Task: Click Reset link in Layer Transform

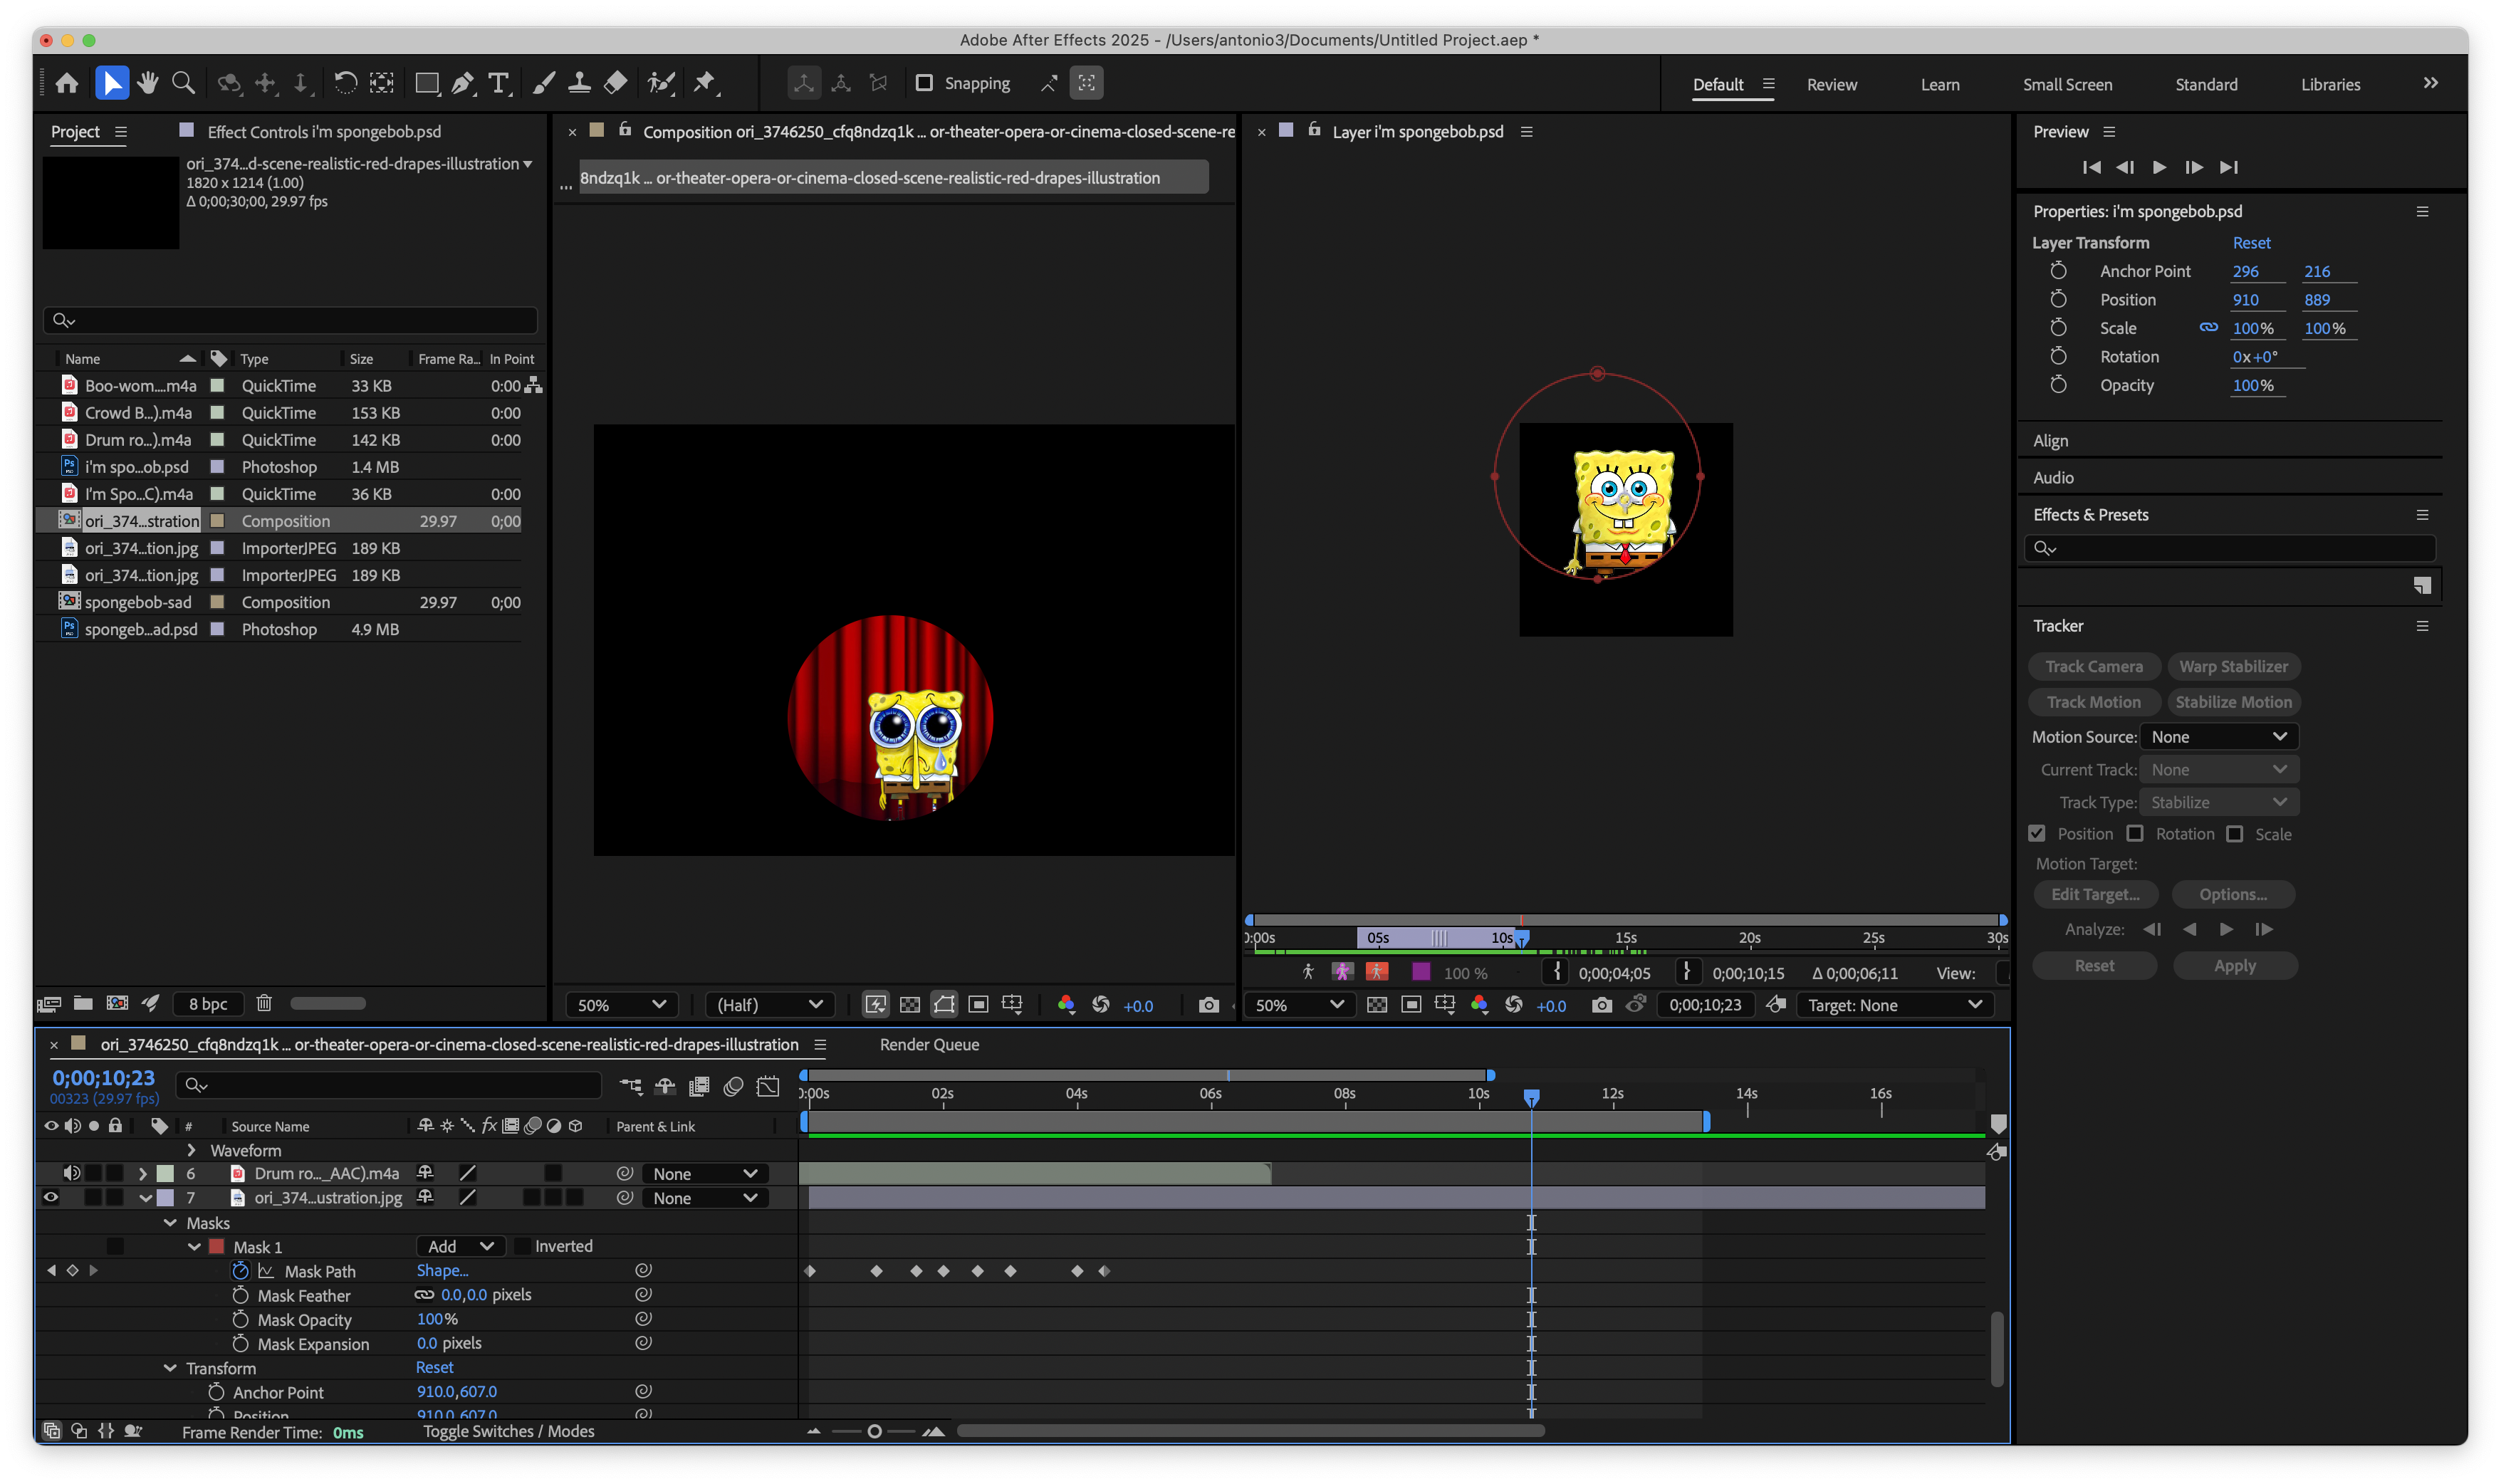Action: tap(2251, 243)
